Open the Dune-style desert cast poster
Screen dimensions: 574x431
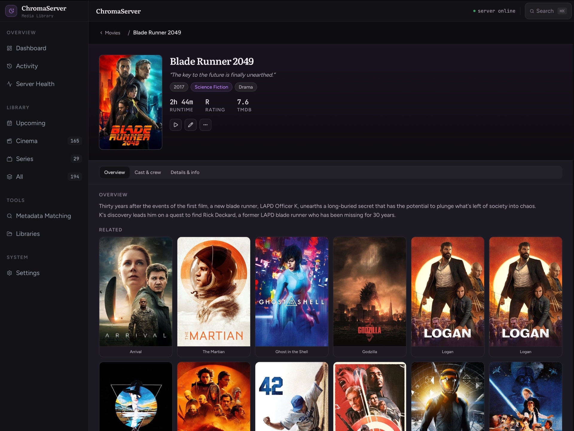[x=214, y=397]
